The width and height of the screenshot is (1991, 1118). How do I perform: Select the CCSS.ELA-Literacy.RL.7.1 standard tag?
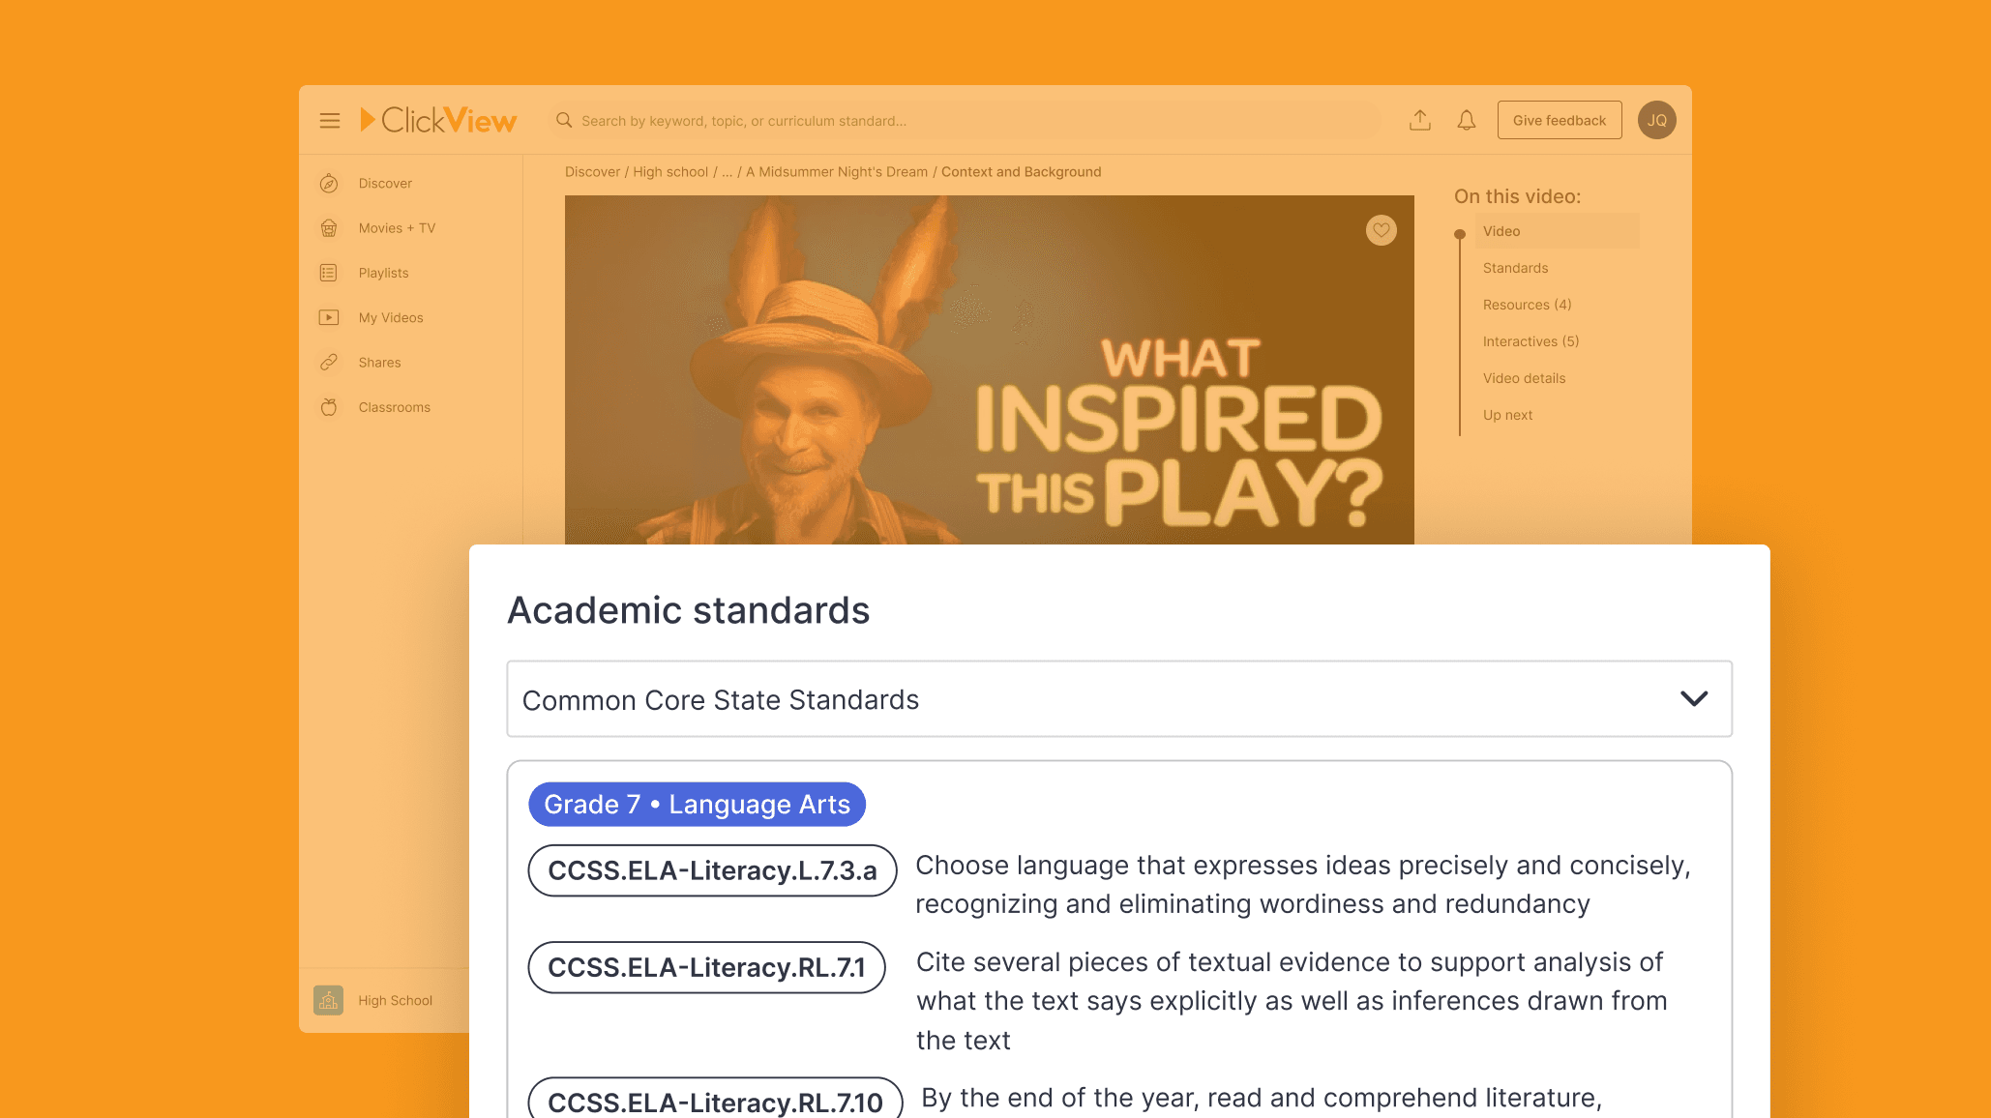[x=706, y=967]
